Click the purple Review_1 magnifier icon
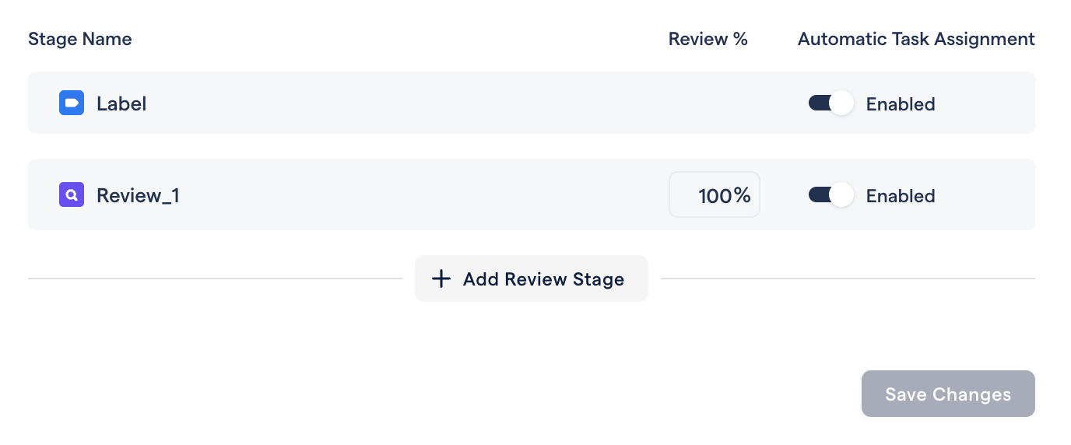 point(72,194)
